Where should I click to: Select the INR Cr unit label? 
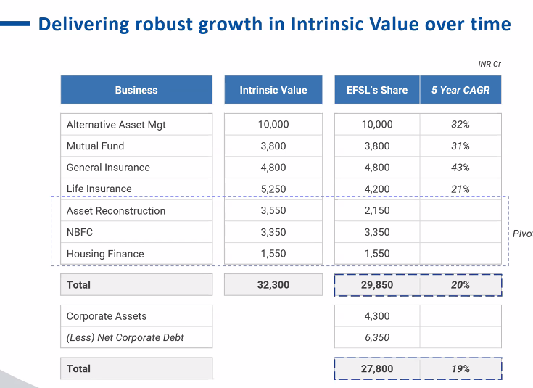pos(489,65)
